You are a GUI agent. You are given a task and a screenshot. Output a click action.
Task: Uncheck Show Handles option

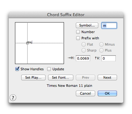[17, 69]
